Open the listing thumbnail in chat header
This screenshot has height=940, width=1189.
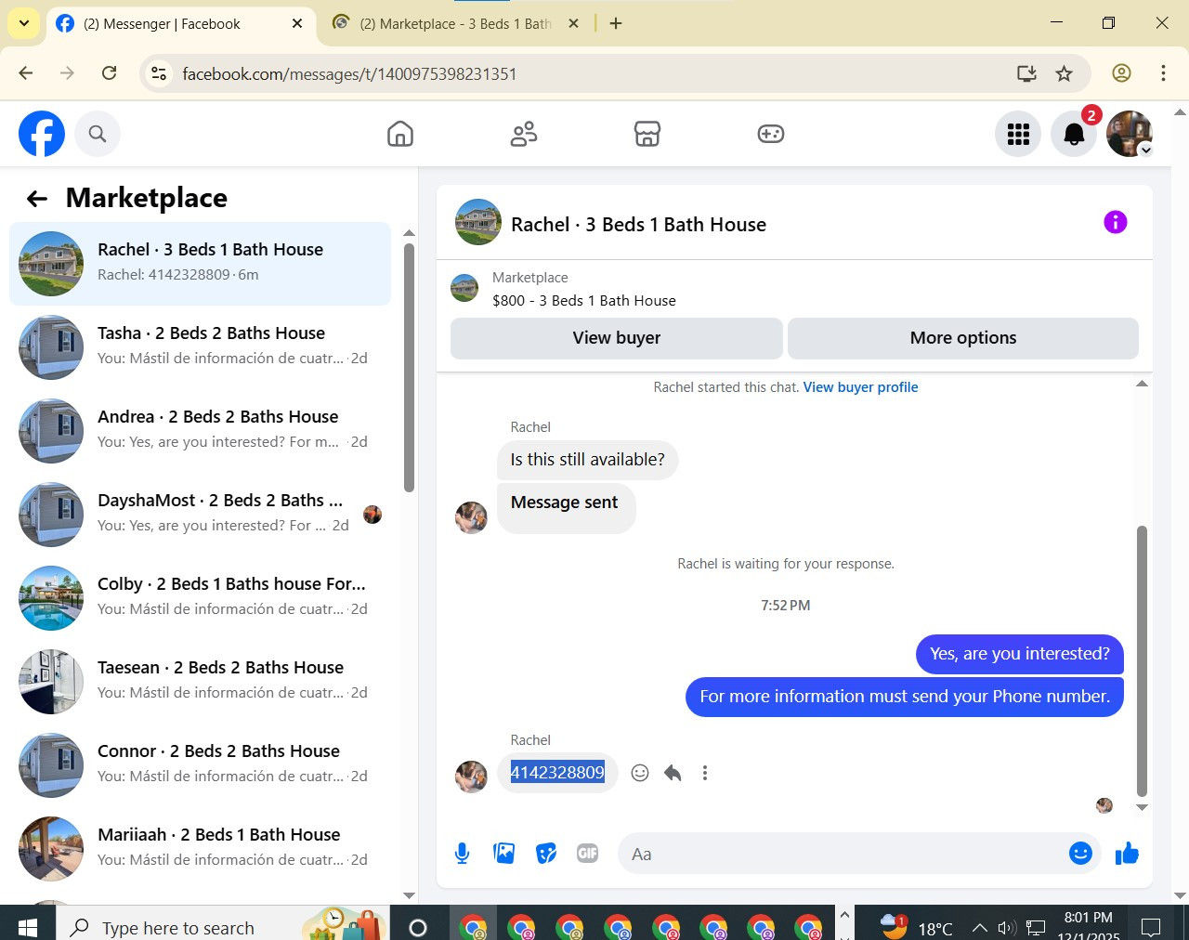(478, 222)
